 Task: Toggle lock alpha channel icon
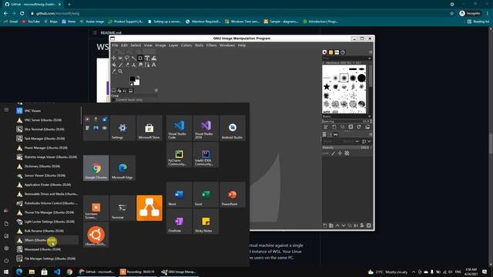[x=347, y=153]
